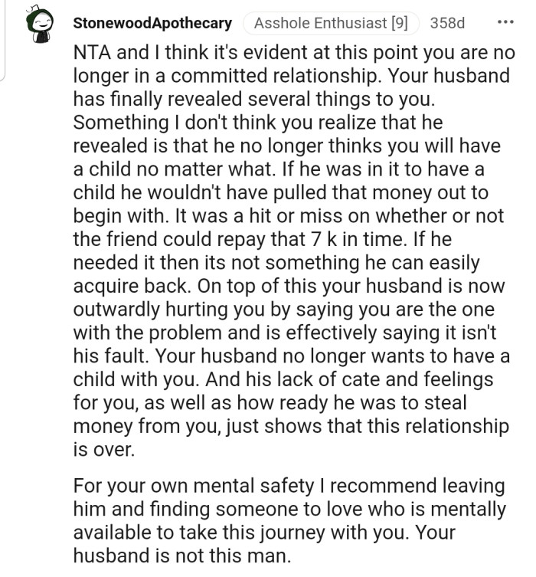Click the Asshole Enthusiast [9] flair badge
Viewport: 536px width, 577px height.
(331, 23)
